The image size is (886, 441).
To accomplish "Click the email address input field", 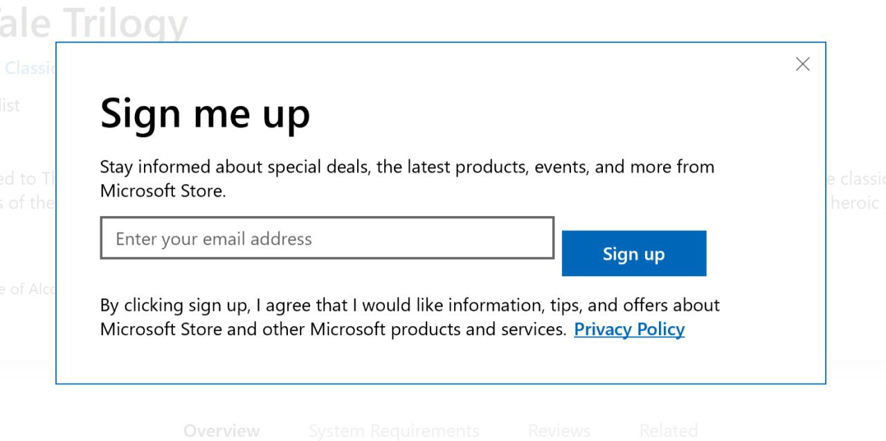I will point(327,239).
